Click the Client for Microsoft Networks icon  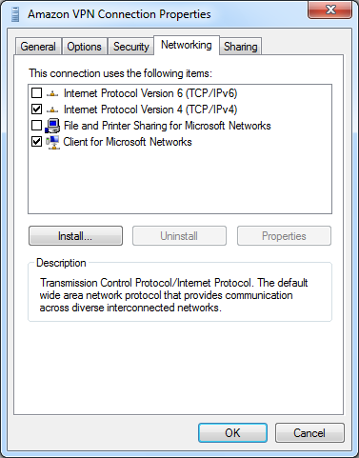pyautogui.click(x=52, y=142)
